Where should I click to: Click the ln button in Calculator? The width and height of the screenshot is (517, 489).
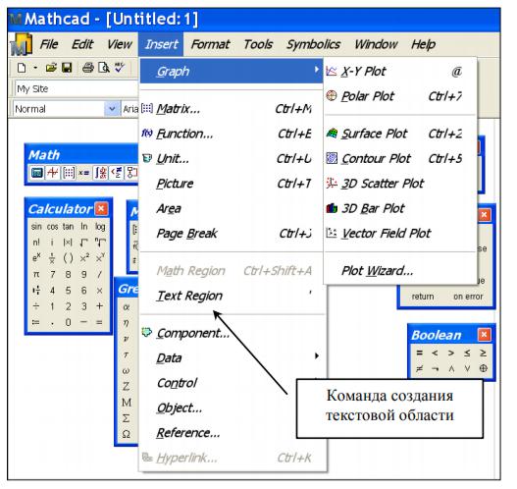click(x=84, y=227)
